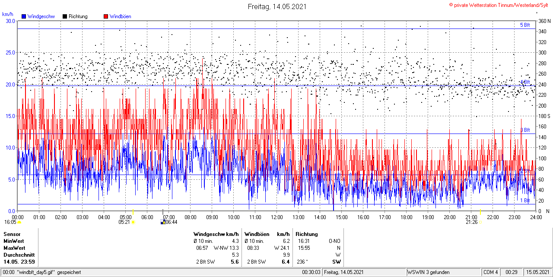Click the 18:00 label on time axis
Viewport: 553px width, 277px height.
[407, 217]
